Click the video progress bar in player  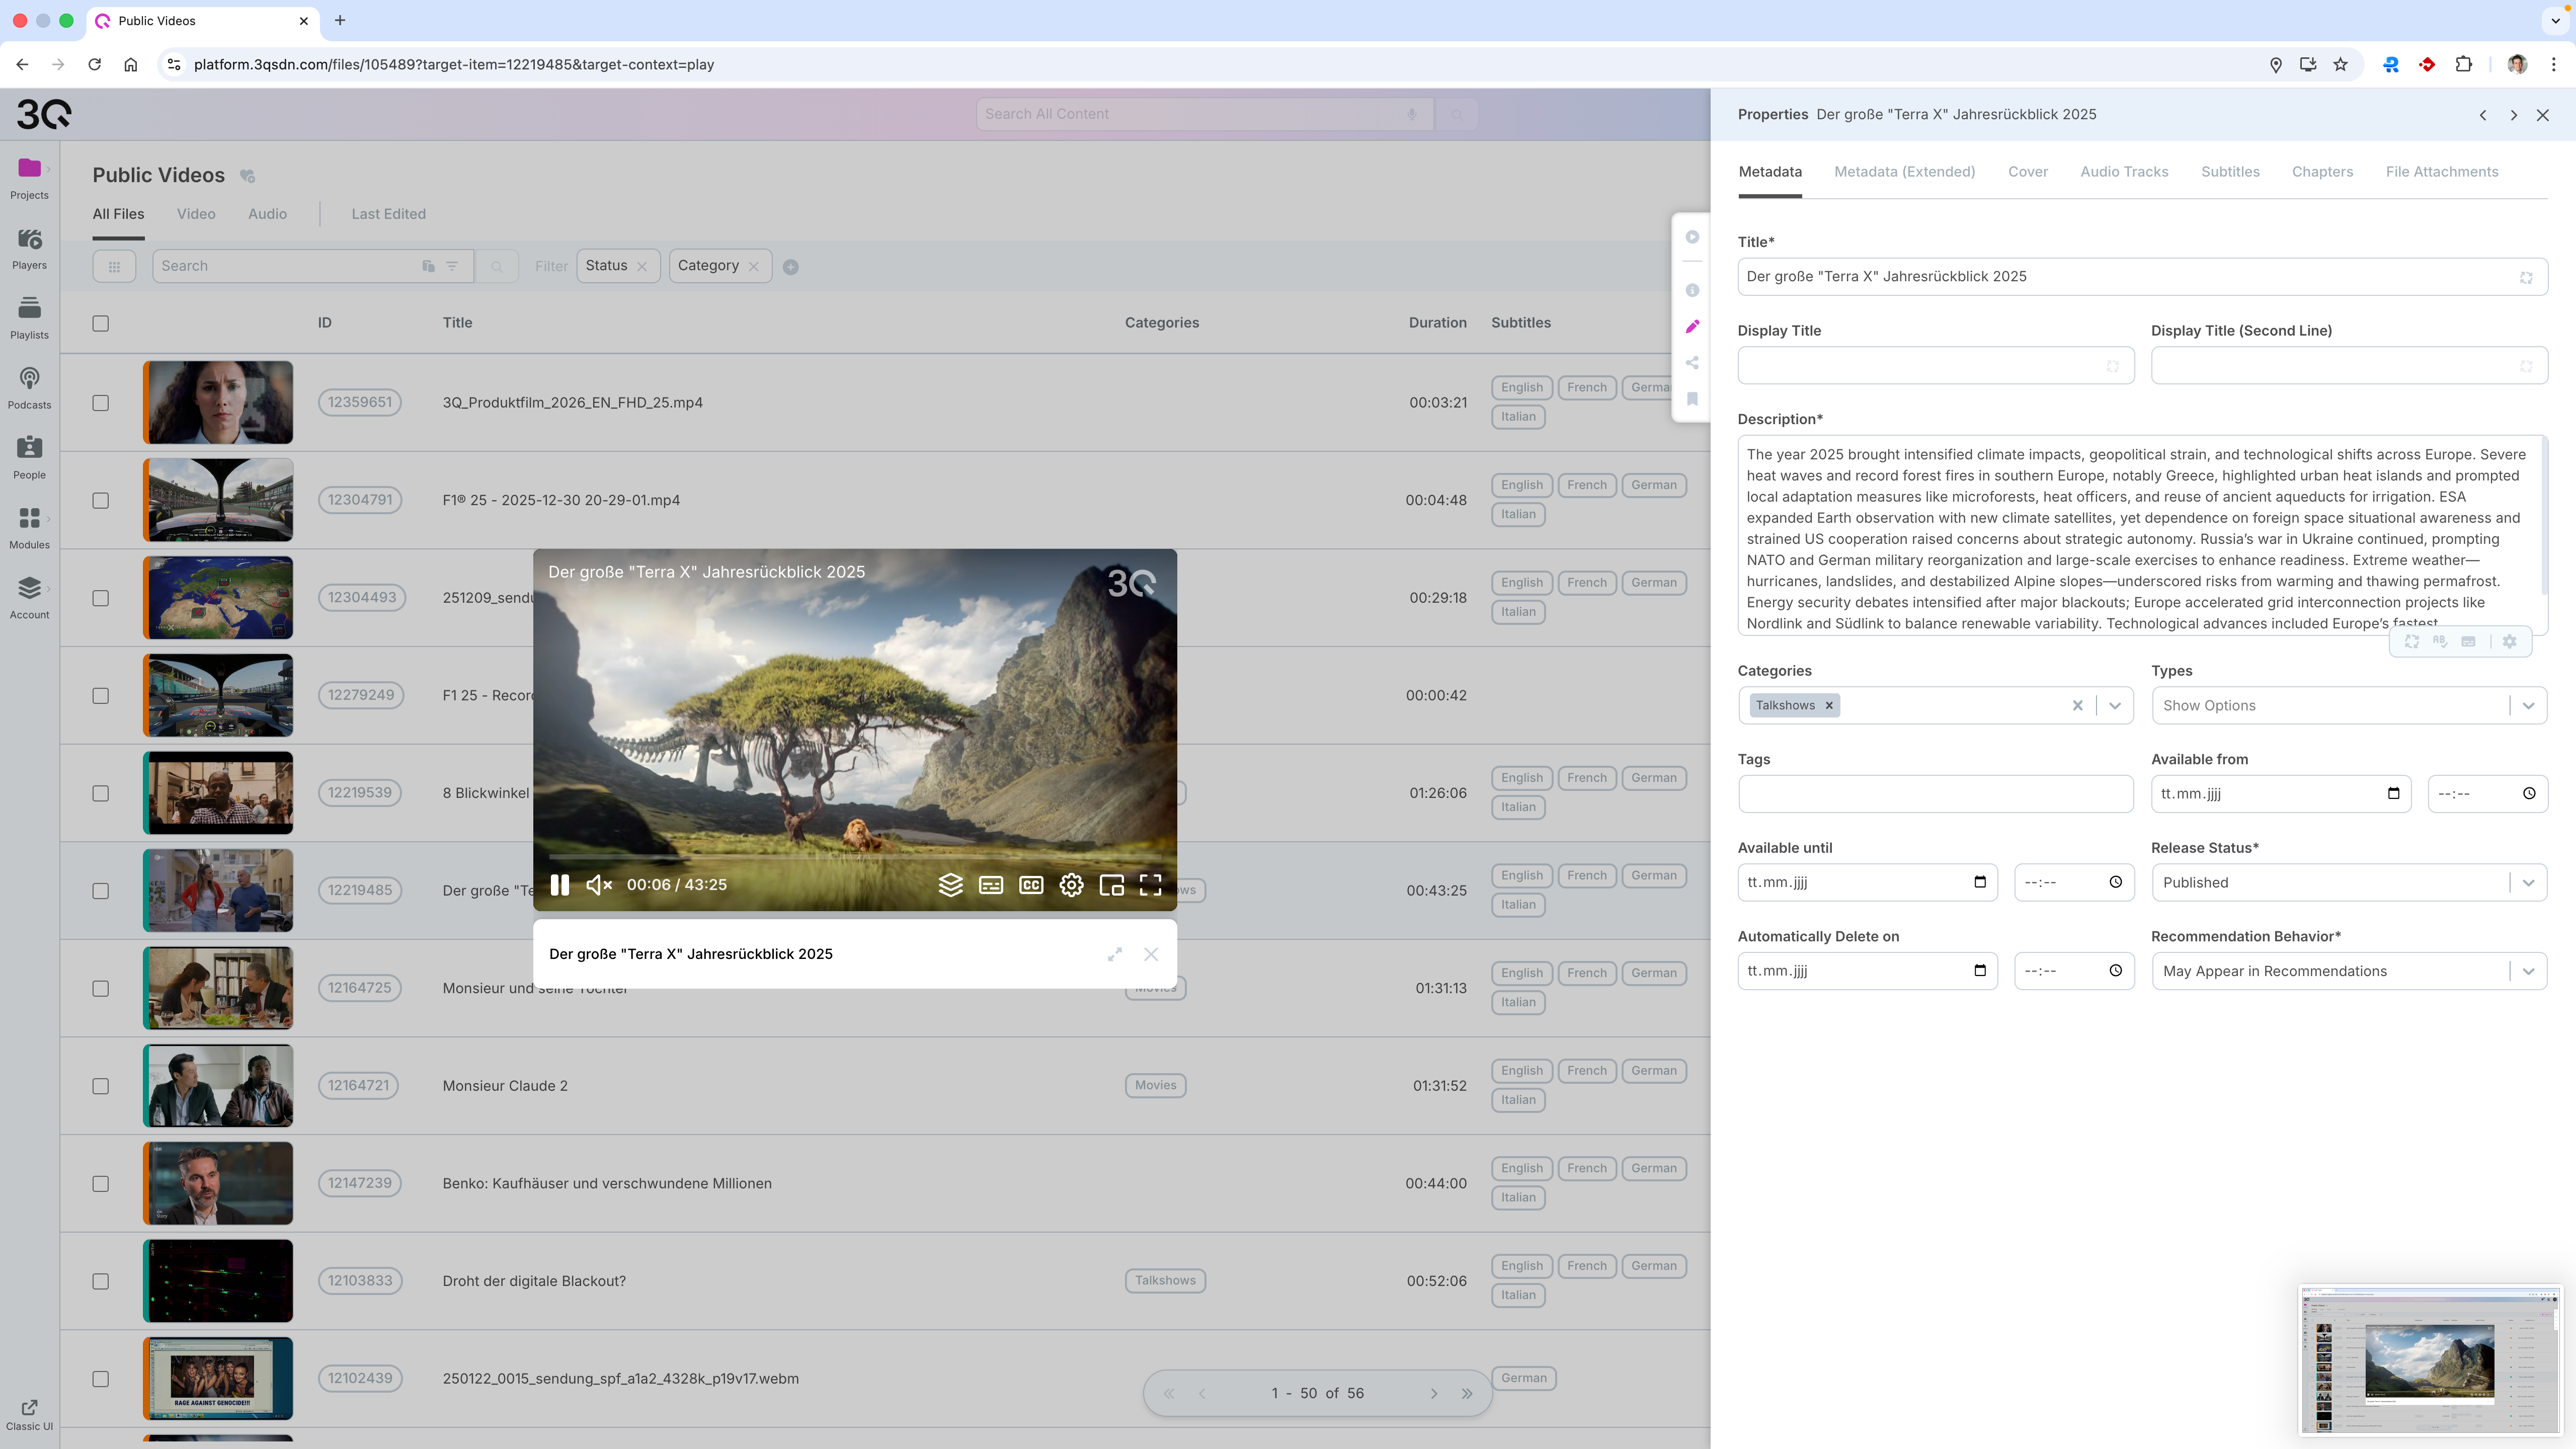pos(855,857)
